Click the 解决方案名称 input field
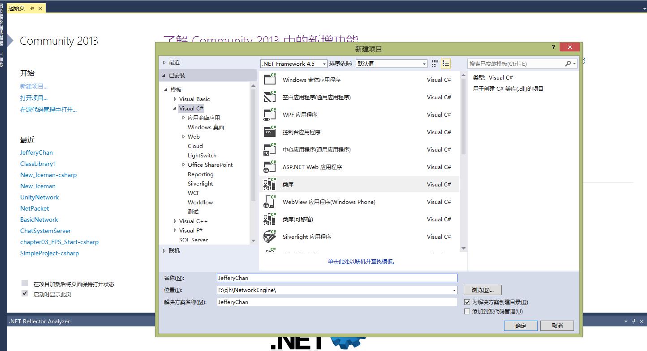This screenshot has width=647, height=351. (x=337, y=302)
